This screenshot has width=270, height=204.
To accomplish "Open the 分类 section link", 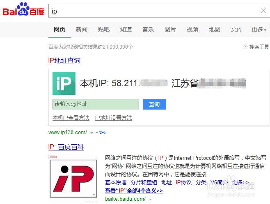I will pos(201,182).
